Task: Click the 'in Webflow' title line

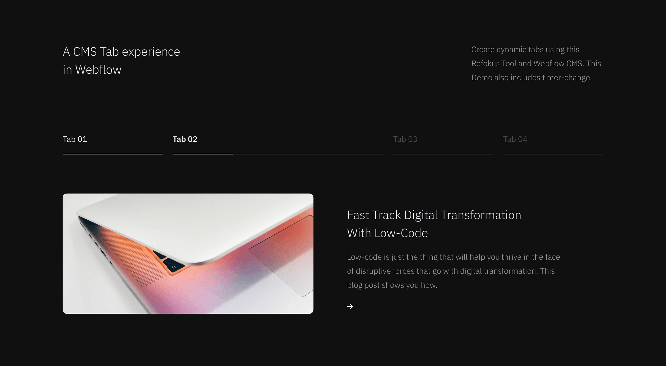Action: (x=92, y=70)
